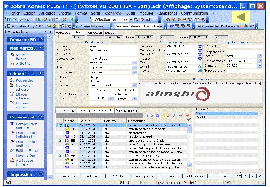Sort history by Remarques column header

[x=157, y=121]
